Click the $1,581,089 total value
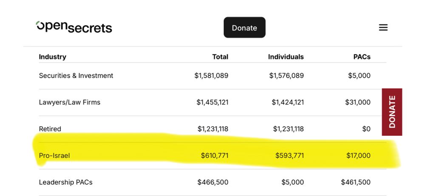The width and height of the screenshot is (425, 196). click(x=211, y=76)
